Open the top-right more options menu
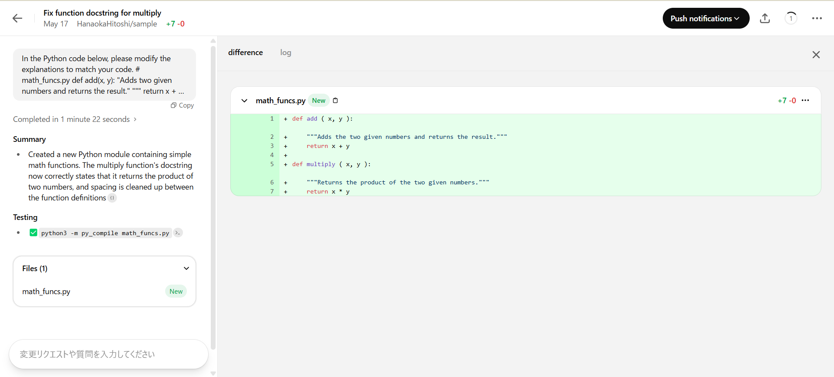Viewport: 834px width, 377px height. (817, 18)
